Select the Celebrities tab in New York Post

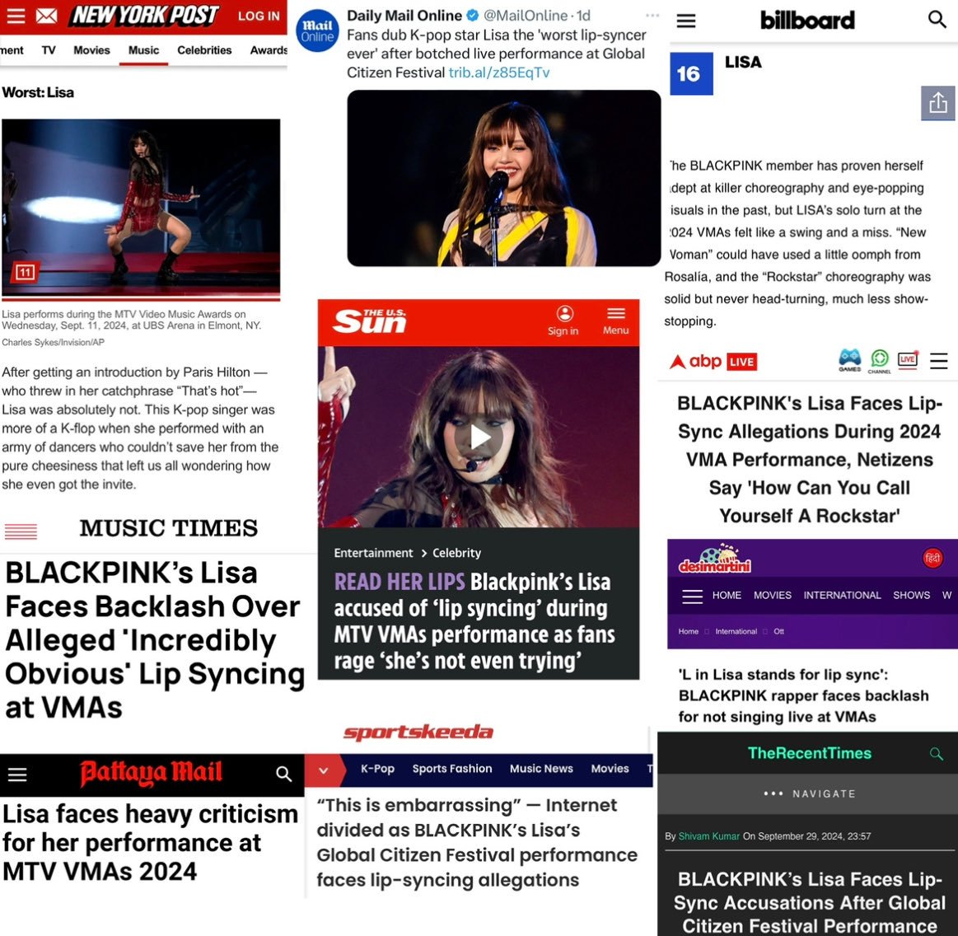coord(204,50)
